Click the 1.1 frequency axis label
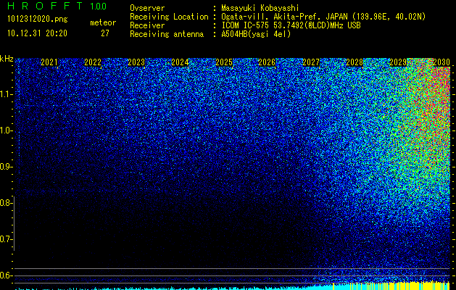This screenshot has height=290, width=456. pos(6,94)
